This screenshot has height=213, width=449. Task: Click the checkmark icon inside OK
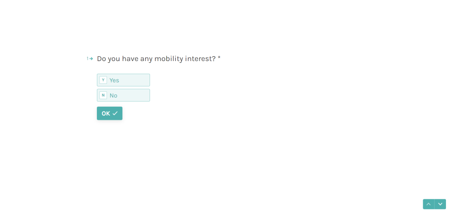(x=115, y=113)
